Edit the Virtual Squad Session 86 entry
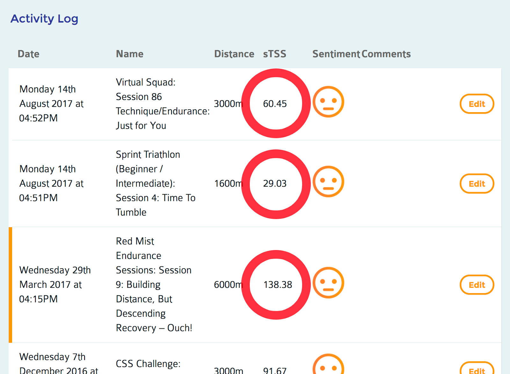510x374 pixels. (x=477, y=104)
